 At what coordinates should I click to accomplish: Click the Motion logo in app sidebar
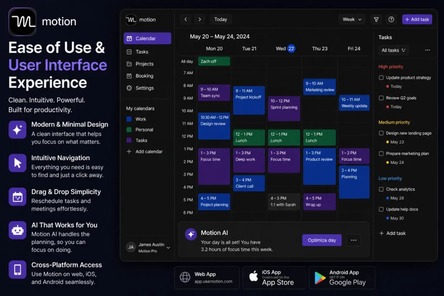tap(131, 20)
